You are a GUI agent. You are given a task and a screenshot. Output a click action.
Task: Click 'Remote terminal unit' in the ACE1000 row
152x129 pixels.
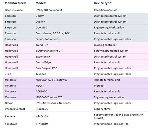coord(107,92)
